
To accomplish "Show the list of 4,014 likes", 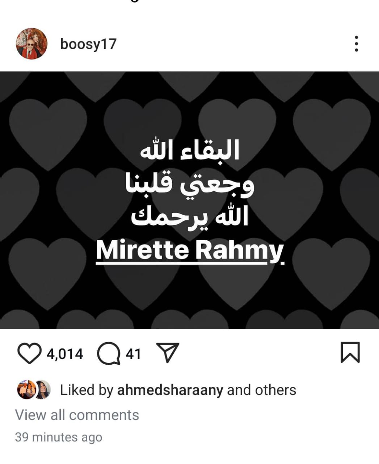I will tap(65, 354).
